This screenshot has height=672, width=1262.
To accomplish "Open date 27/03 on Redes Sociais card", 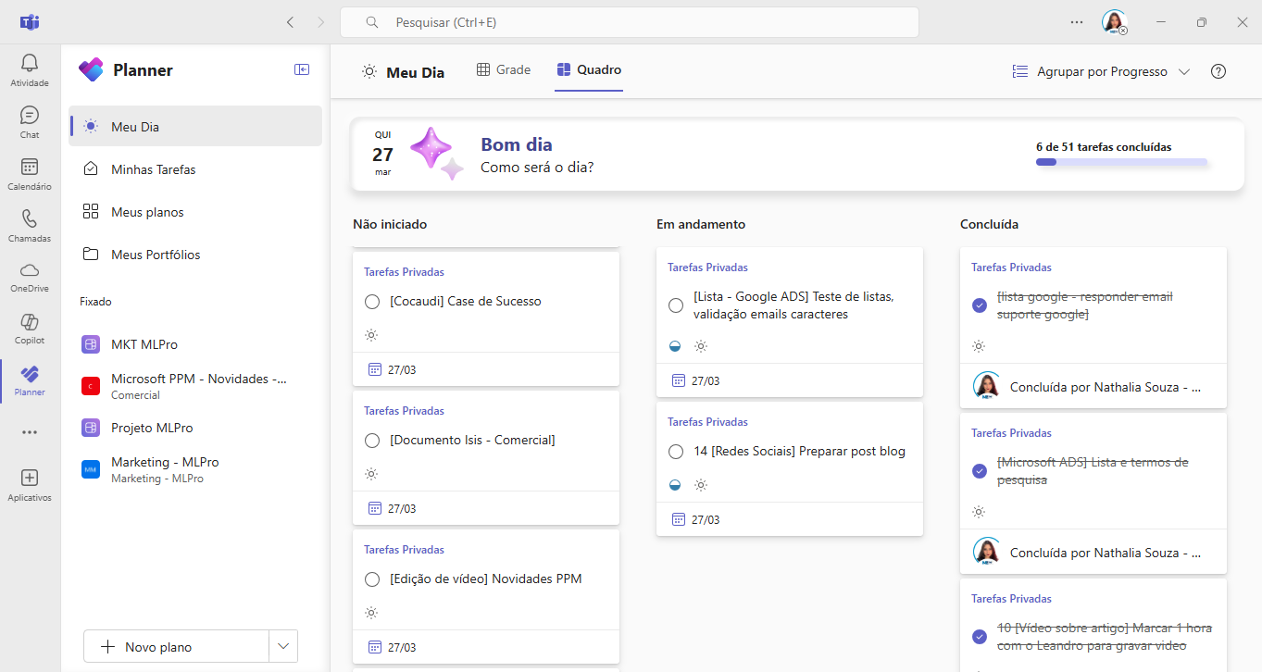I will point(706,519).
